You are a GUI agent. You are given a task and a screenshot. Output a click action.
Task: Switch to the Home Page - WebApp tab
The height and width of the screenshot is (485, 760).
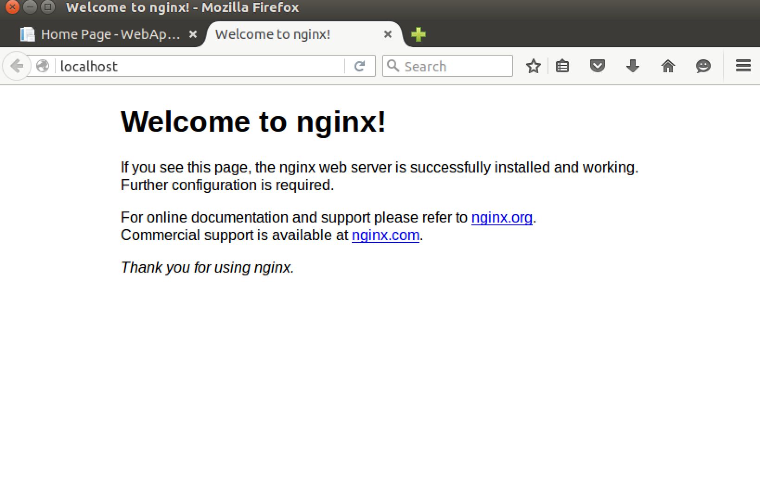click(109, 34)
